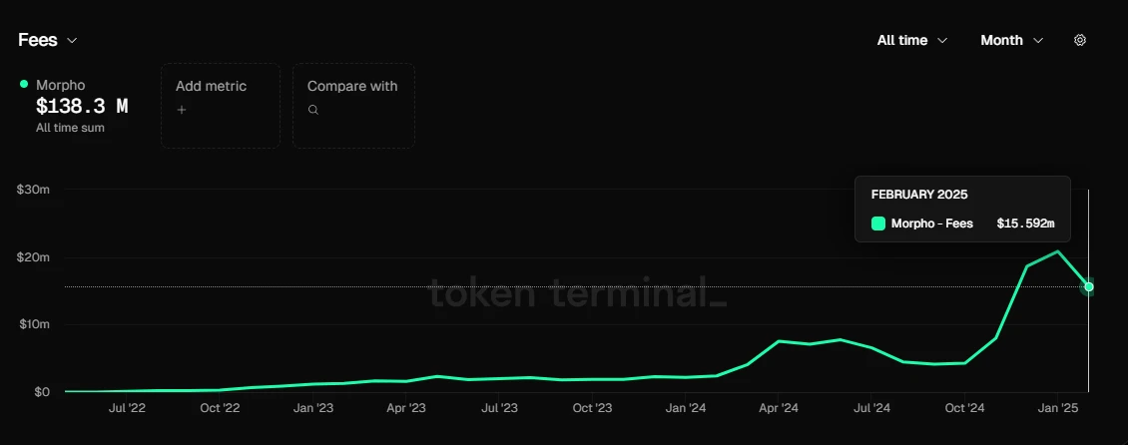Viewport: 1128px width, 445px height.
Task: Click the green swatch in the tooltip
Action: click(878, 223)
